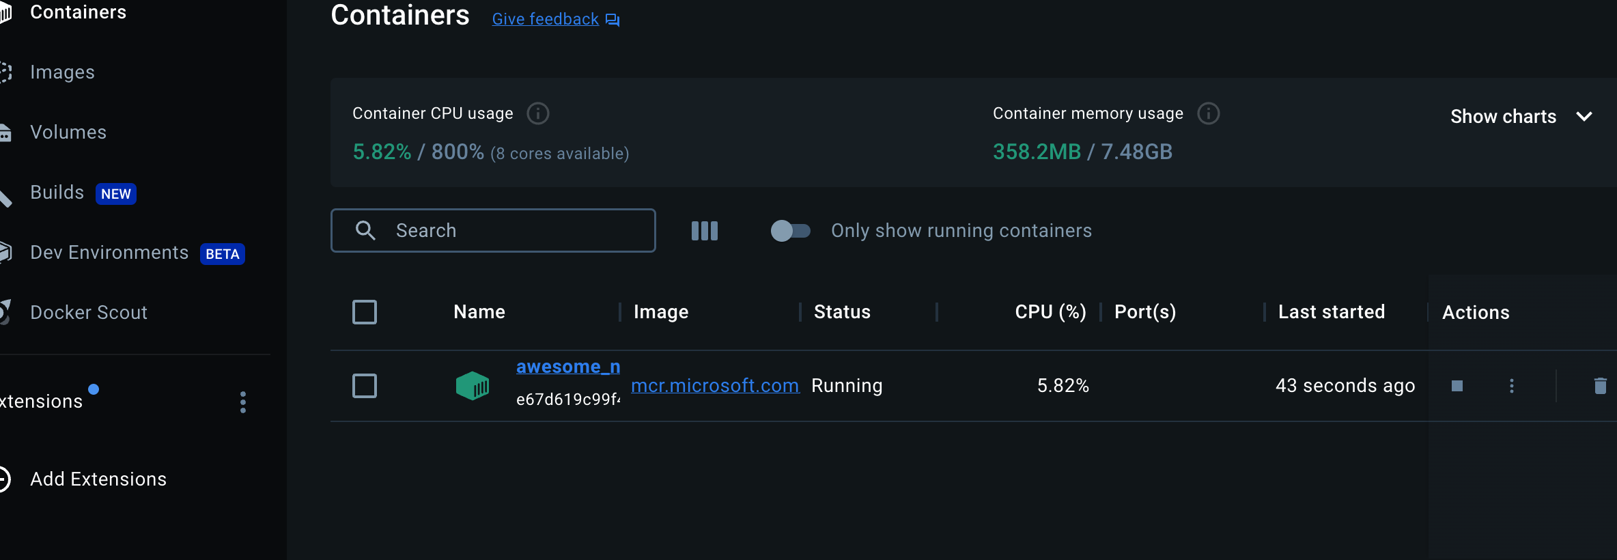Delete the container with trash icon
The image size is (1617, 560).
[x=1599, y=386]
